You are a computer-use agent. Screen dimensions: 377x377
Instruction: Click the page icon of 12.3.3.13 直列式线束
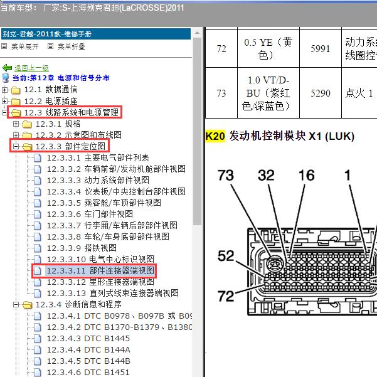pyautogui.click(x=37, y=294)
